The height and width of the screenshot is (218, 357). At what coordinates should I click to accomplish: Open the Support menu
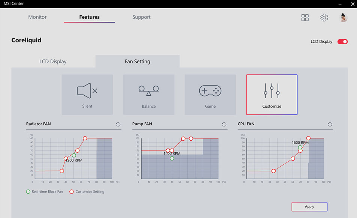pyautogui.click(x=141, y=17)
